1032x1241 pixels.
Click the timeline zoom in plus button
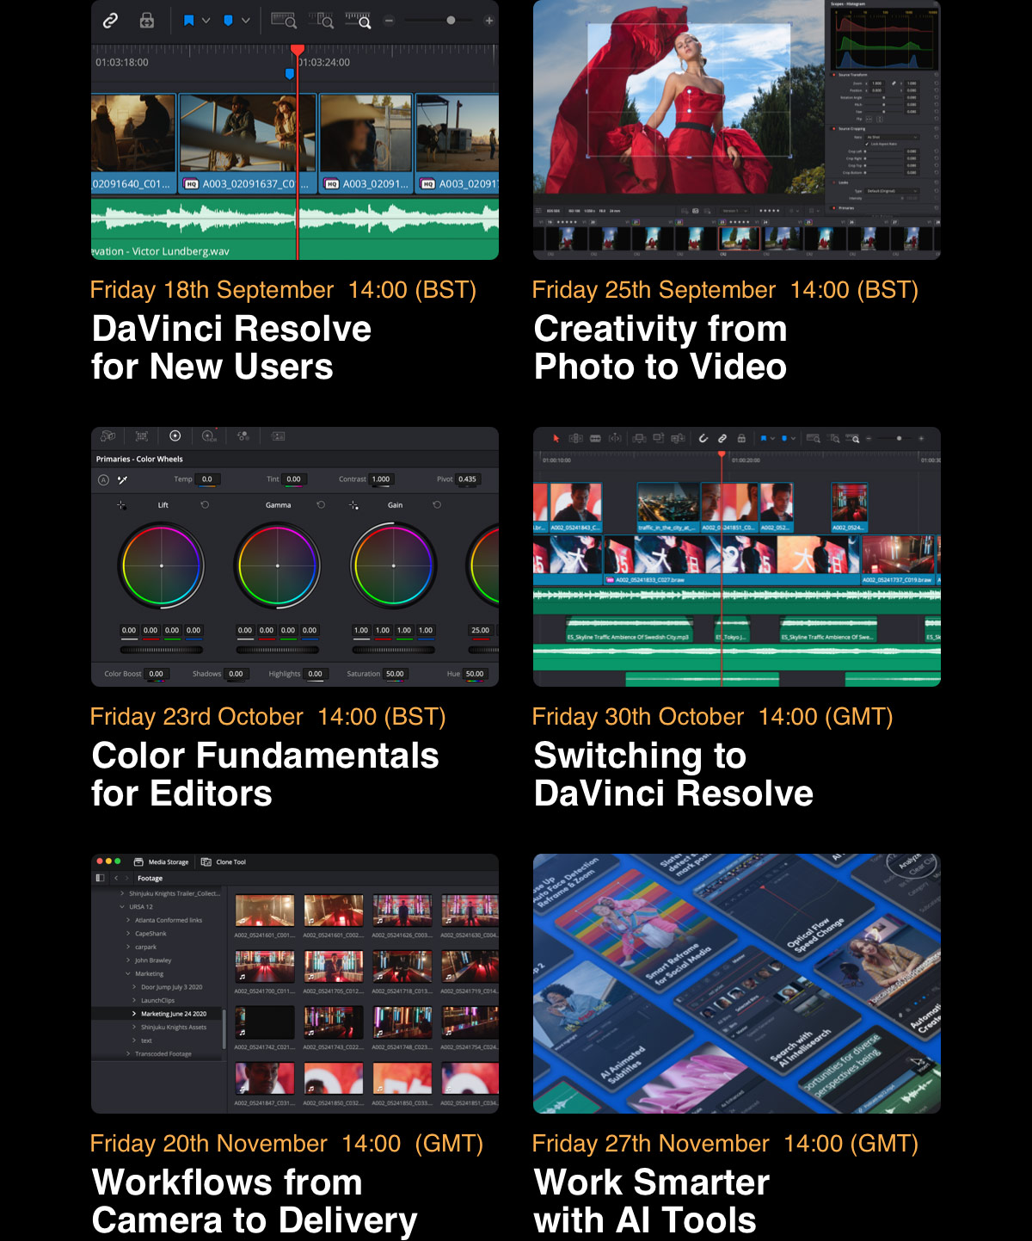(x=489, y=21)
